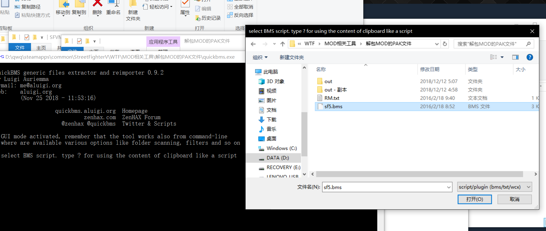The width and height of the screenshot is (546, 231).
Task: Open the 文件 tab in Explorer
Action: coord(20,47)
